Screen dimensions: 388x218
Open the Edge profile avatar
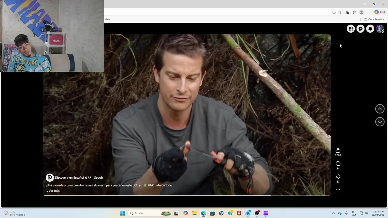coord(361,12)
